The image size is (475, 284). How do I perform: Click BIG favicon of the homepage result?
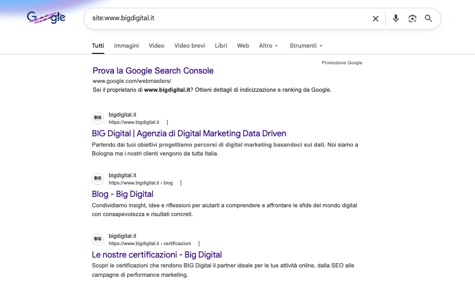pyautogui.click(x=98, y=118)
